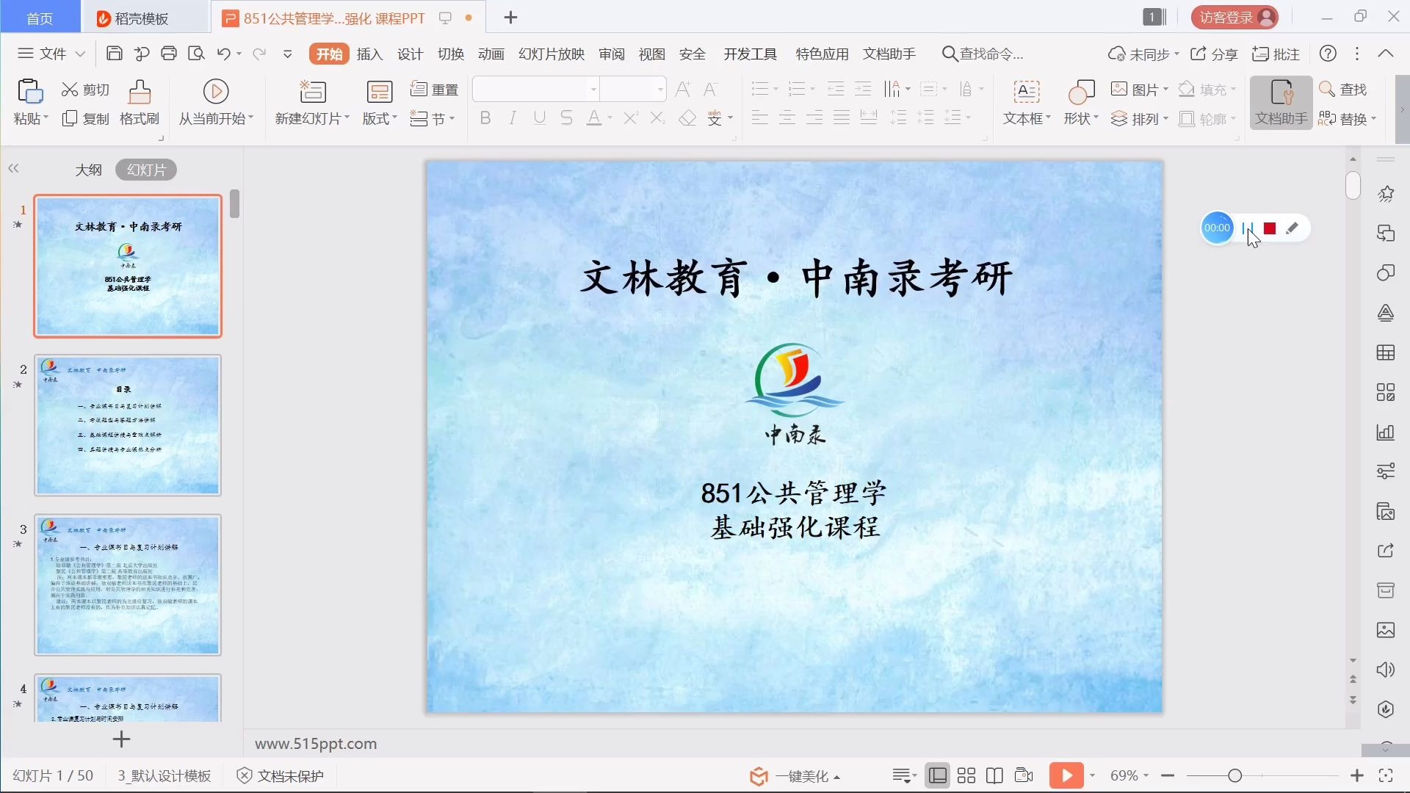This screenshot has width=1410, height=793.
Task: Undo the last action
Action: pos(224,54)
